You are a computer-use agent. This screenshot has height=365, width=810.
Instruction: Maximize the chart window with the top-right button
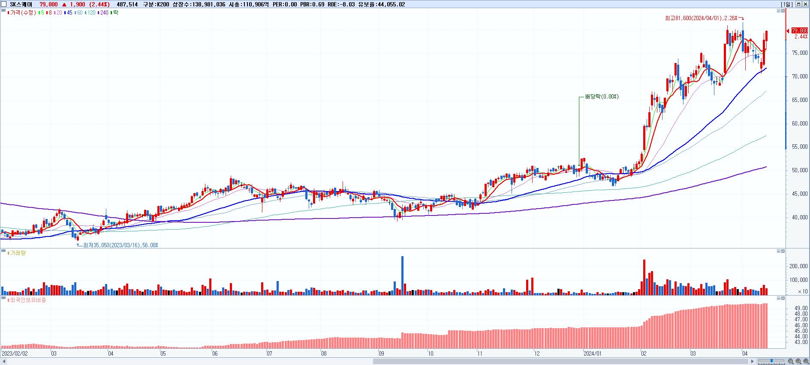pos(798,4)
